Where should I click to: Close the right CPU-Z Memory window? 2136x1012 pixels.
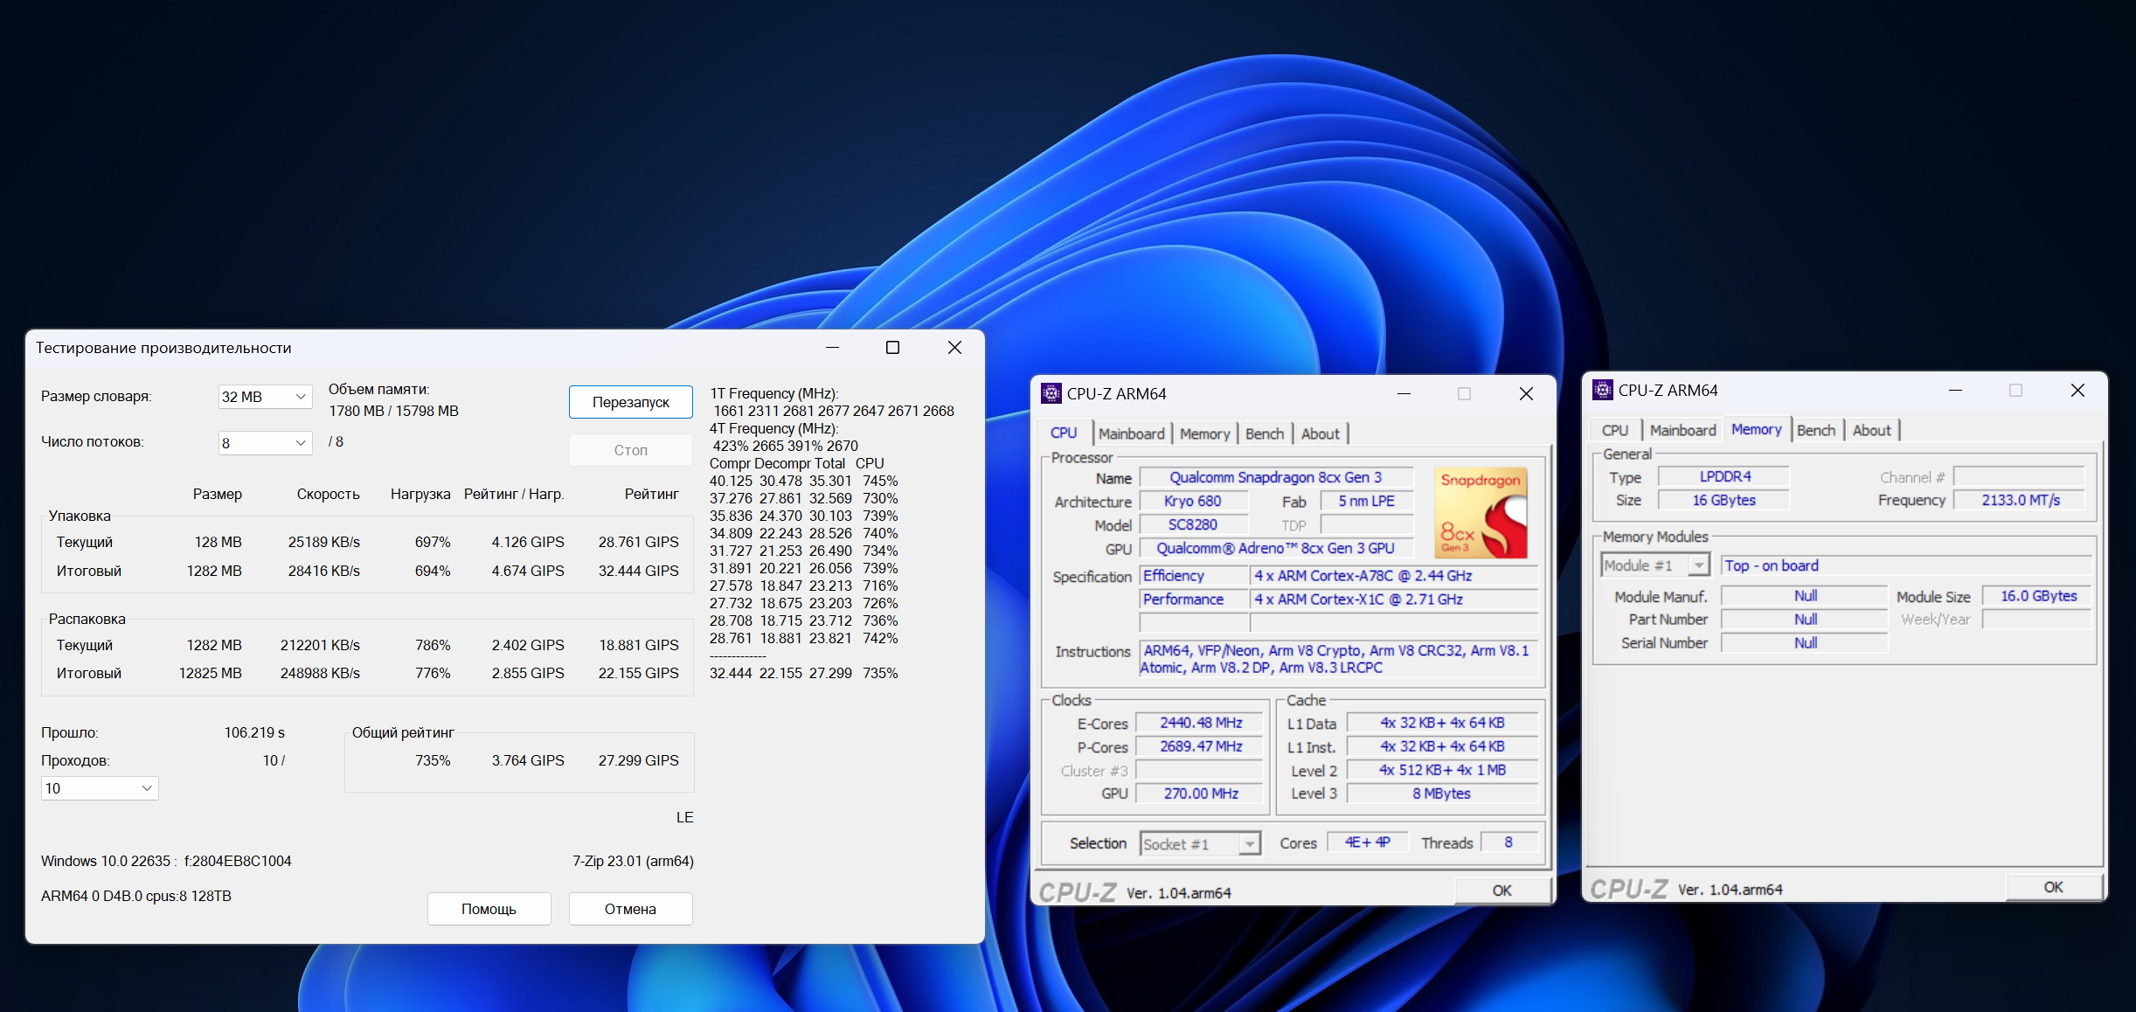2077,390
